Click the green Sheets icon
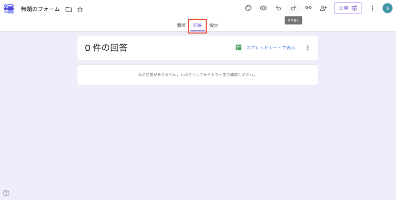 click(238, 48)
